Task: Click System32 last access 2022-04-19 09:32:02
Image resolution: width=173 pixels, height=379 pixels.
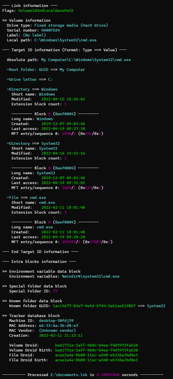Action: coord(63,183)
